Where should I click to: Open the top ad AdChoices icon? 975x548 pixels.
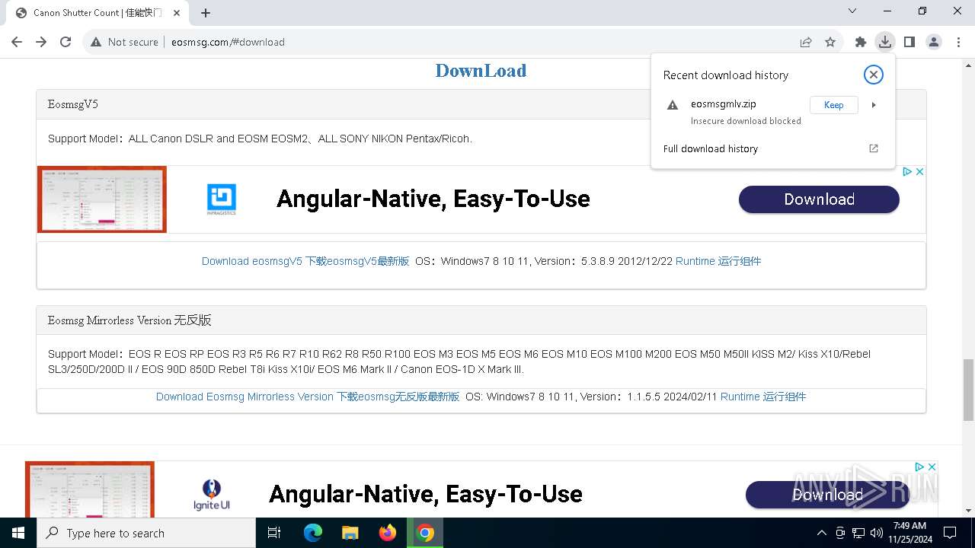(907, 172)
